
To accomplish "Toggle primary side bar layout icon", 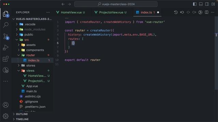I will (194, 4).
